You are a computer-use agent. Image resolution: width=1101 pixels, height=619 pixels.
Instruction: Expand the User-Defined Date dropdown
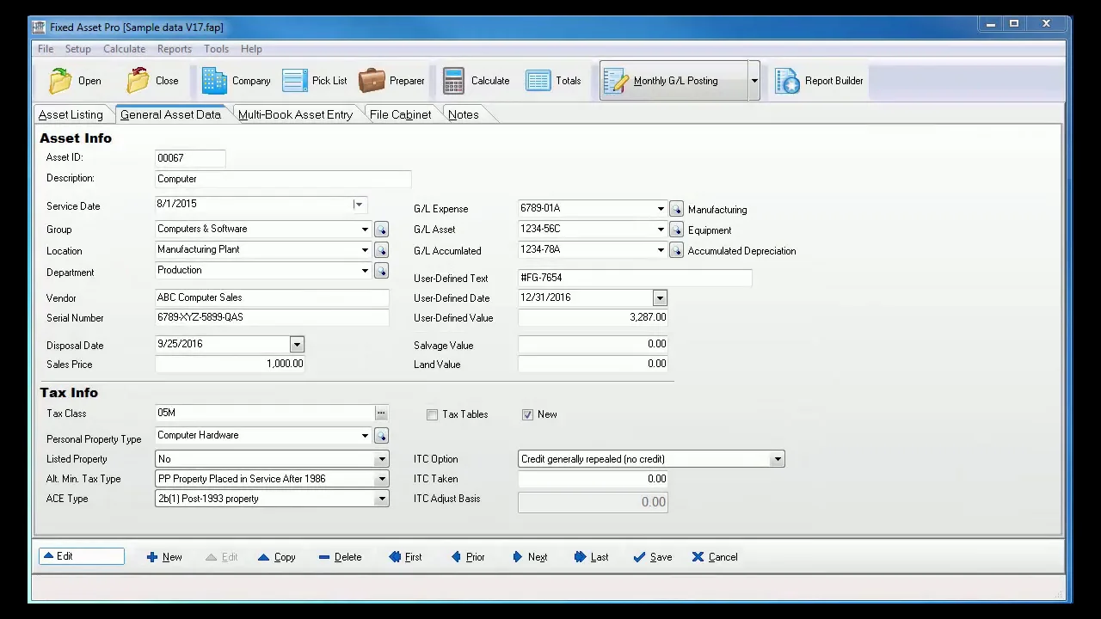point(660,298)
